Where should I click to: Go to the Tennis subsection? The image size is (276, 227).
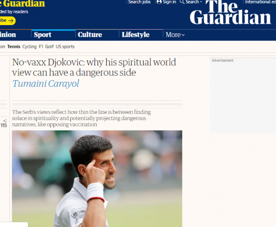[x=14, y=47]
